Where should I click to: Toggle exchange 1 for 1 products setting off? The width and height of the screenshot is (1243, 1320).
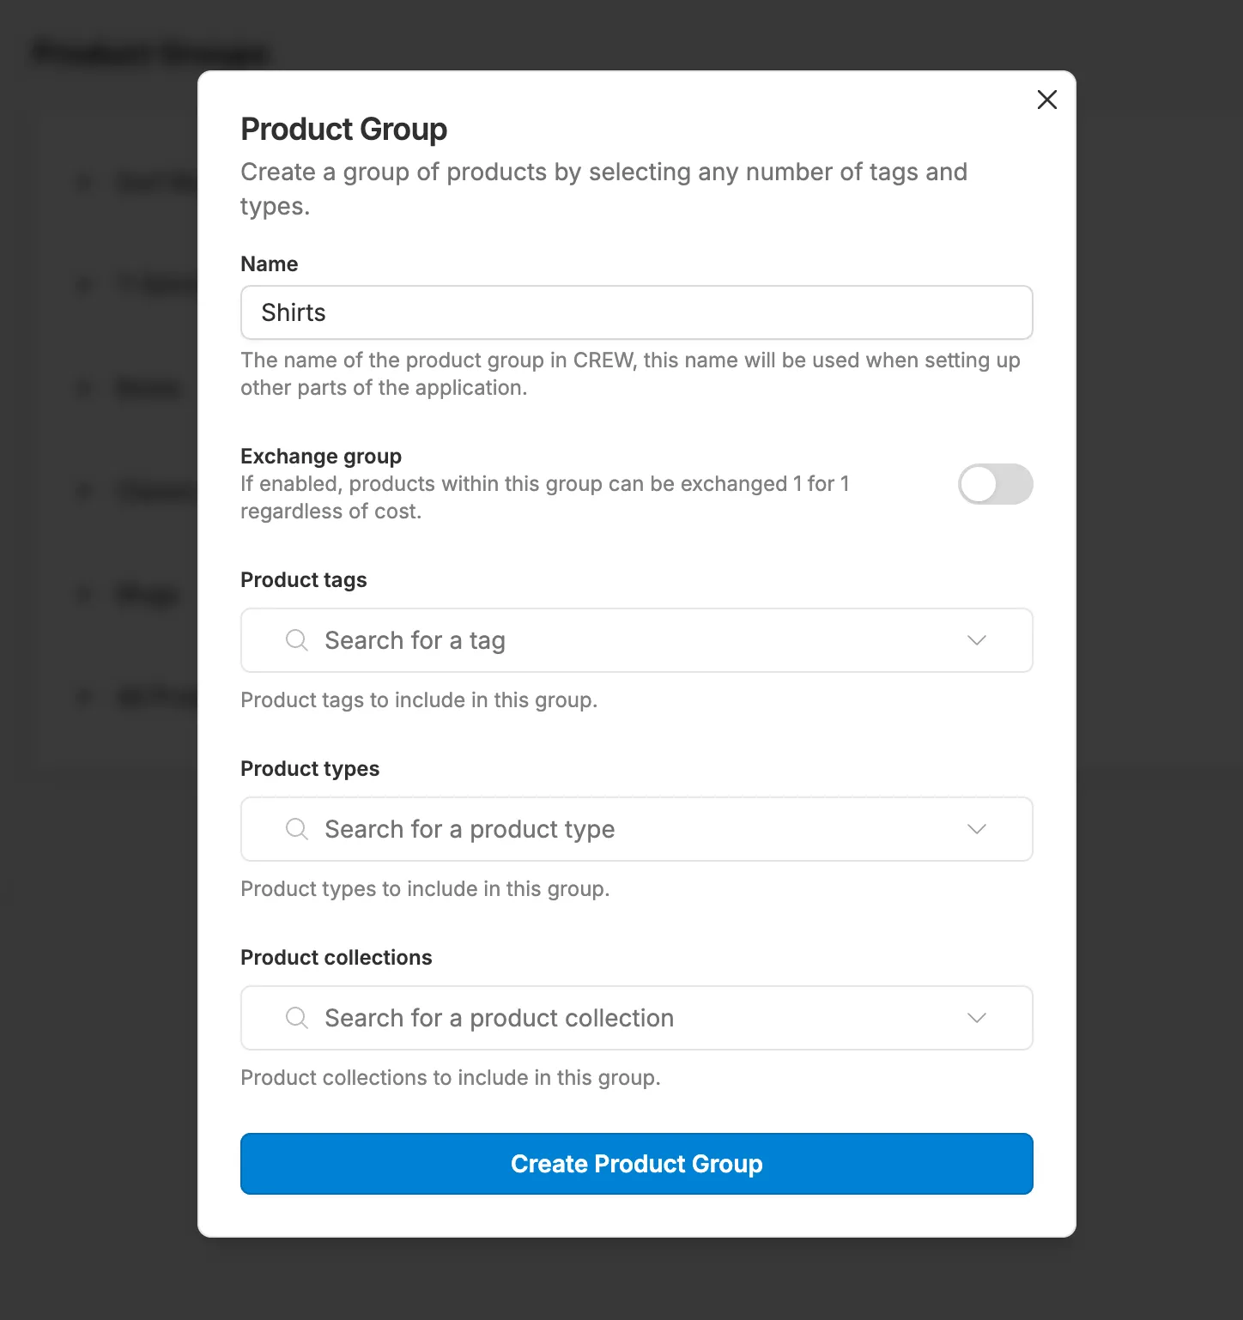[x=995, y=484]
